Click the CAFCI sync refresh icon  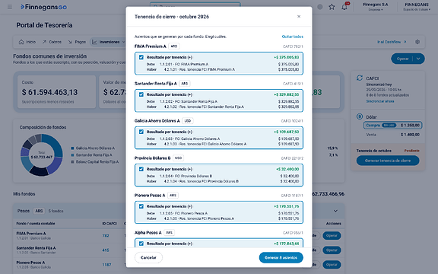(x=360, y=78)
